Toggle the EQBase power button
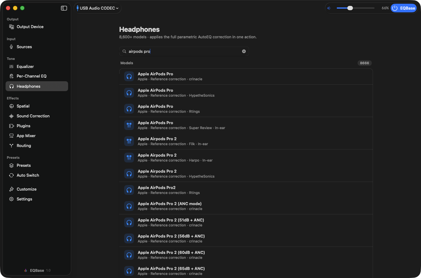The image size is (421, 278). pos(404,8)
